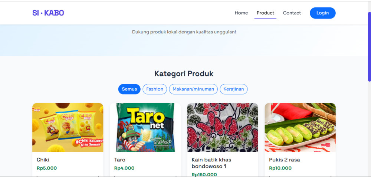Open the Contact page link
This screenshot has width=371, height=177.
click(x=292, y=13)
